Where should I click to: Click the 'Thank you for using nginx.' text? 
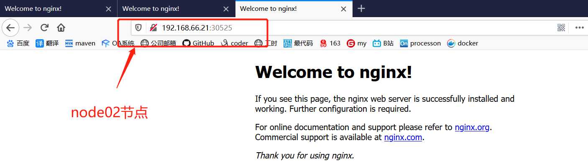pyautogui.click(x=305, y=156)
